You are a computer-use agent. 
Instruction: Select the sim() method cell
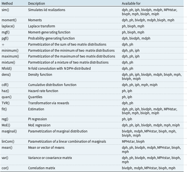click(x=5, y=10)
